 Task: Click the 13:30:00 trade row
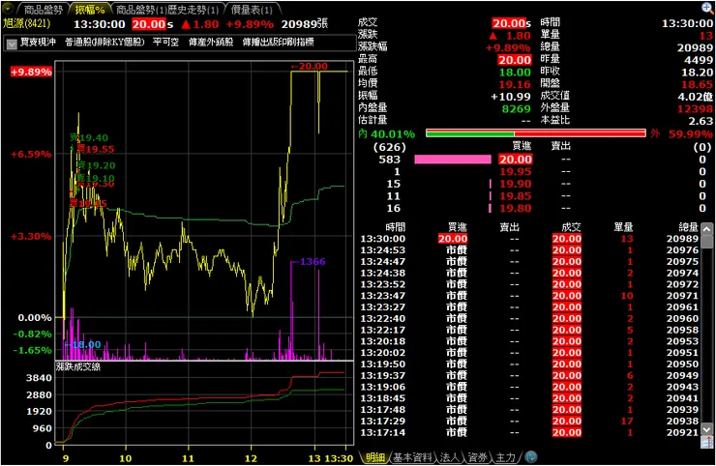529,239
